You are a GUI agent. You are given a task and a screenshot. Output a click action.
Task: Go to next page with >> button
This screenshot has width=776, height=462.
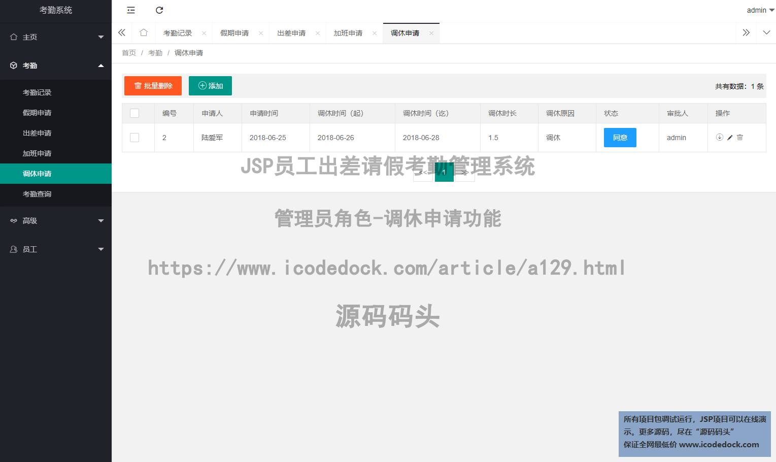click(x=465, y=173)
